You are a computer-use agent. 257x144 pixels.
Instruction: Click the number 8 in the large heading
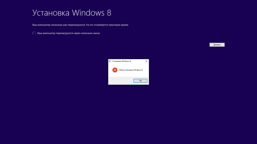point(109,13)
